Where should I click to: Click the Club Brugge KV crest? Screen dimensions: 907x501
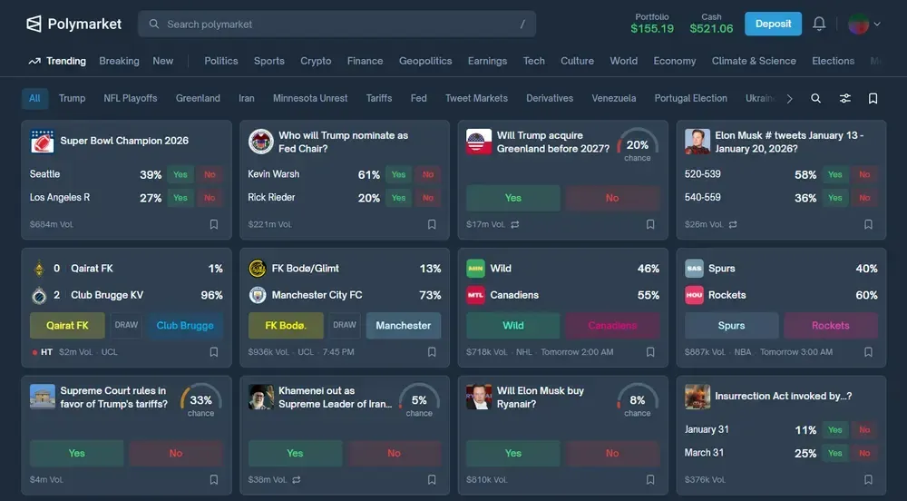coord(39,295)
